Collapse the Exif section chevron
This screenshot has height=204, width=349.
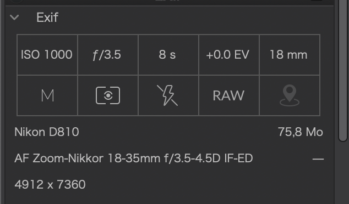click(x=14, y=18)
